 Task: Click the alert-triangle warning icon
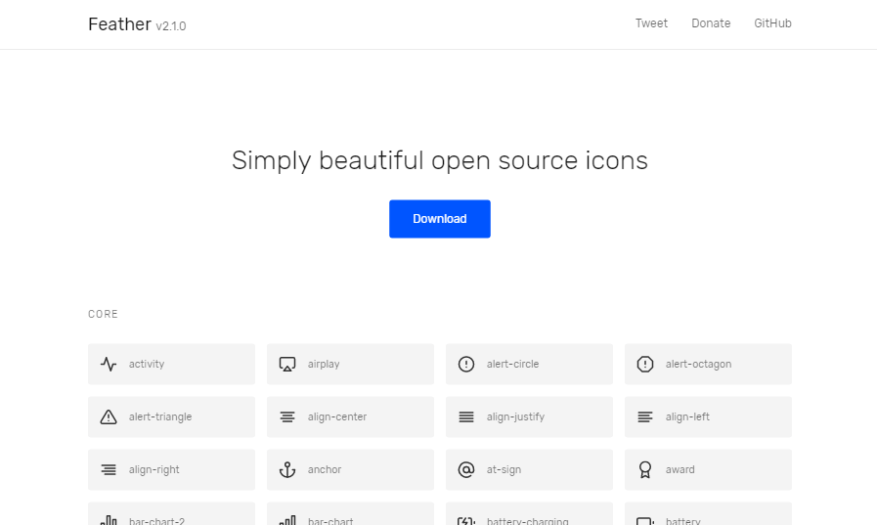(109, 416)
